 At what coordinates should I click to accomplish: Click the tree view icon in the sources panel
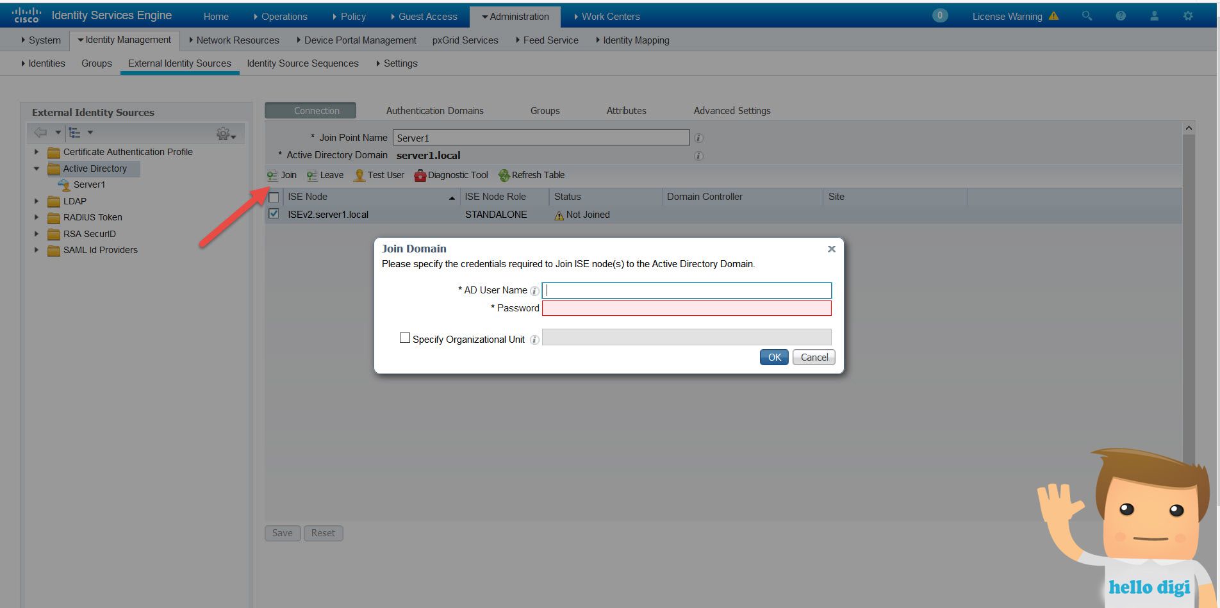pyautogui.click(x=74, y=133)
